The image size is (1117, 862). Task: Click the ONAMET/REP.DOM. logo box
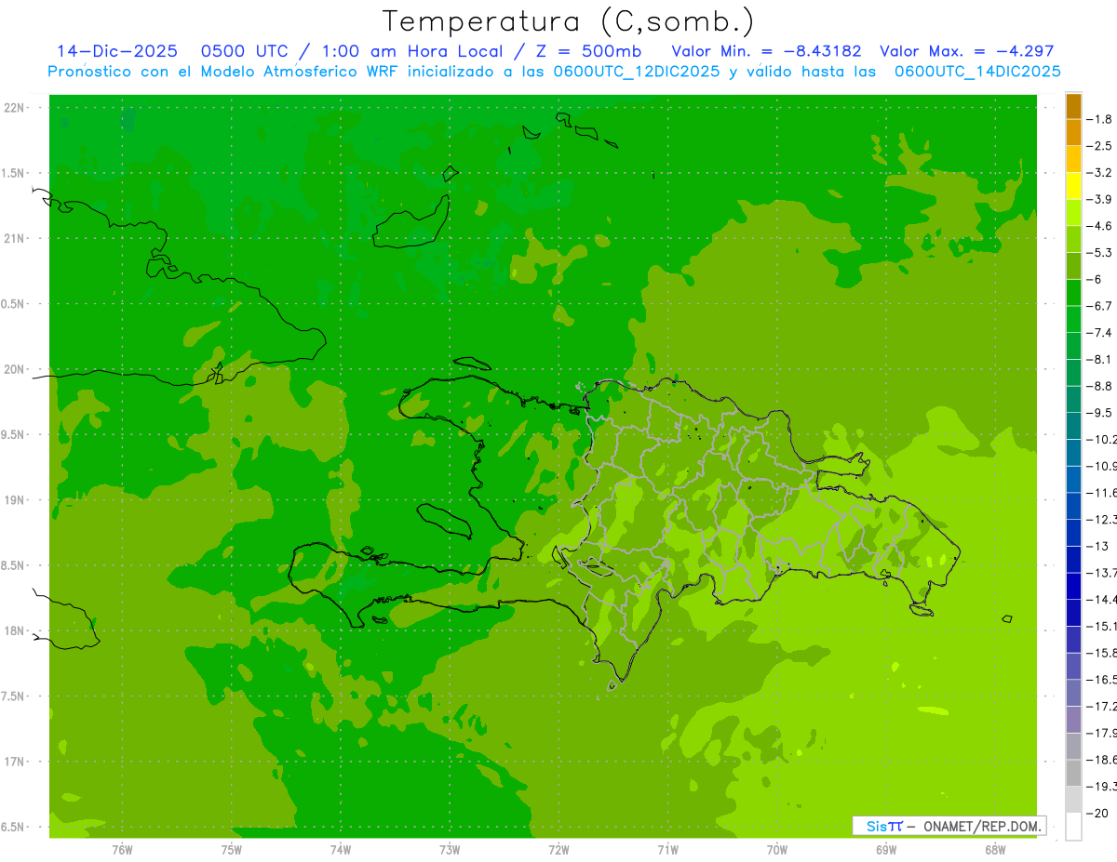click(x=949, y=826)
